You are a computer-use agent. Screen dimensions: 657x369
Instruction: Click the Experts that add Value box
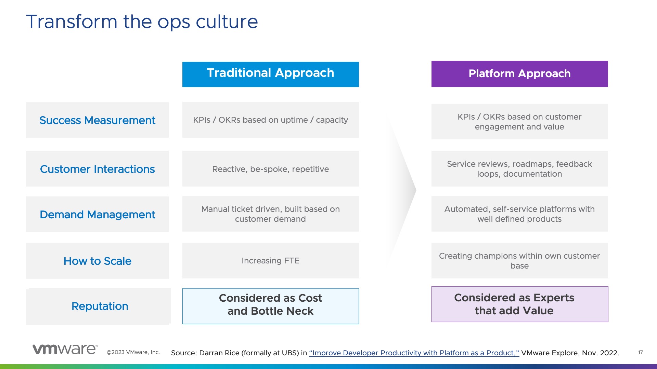519,304
